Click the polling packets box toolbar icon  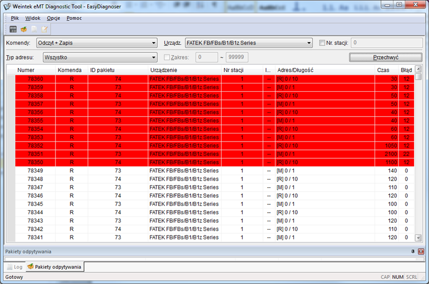pos(24,29)
